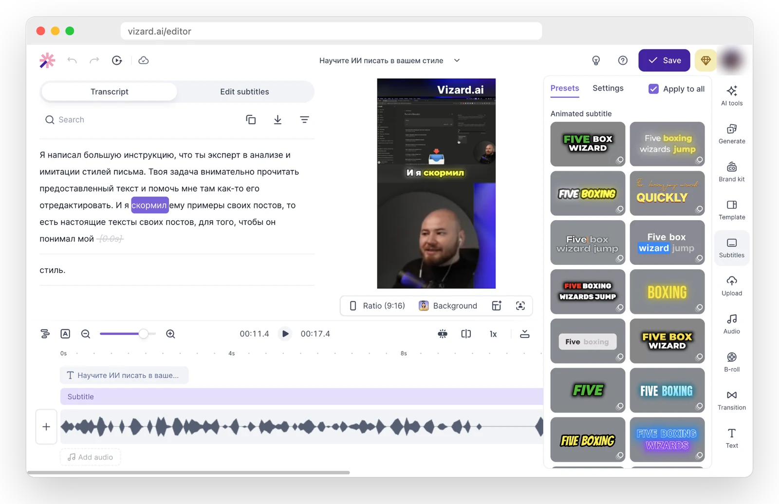This screenshot has height=504, width=779.
Task: Open the Text sidebar panel
Action: click(x=732, y=438)
